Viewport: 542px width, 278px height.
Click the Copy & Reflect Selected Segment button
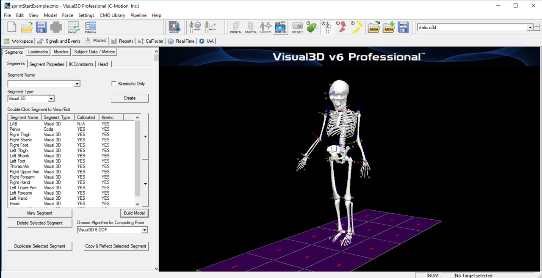pyautogui.click(x=116, y=246)
